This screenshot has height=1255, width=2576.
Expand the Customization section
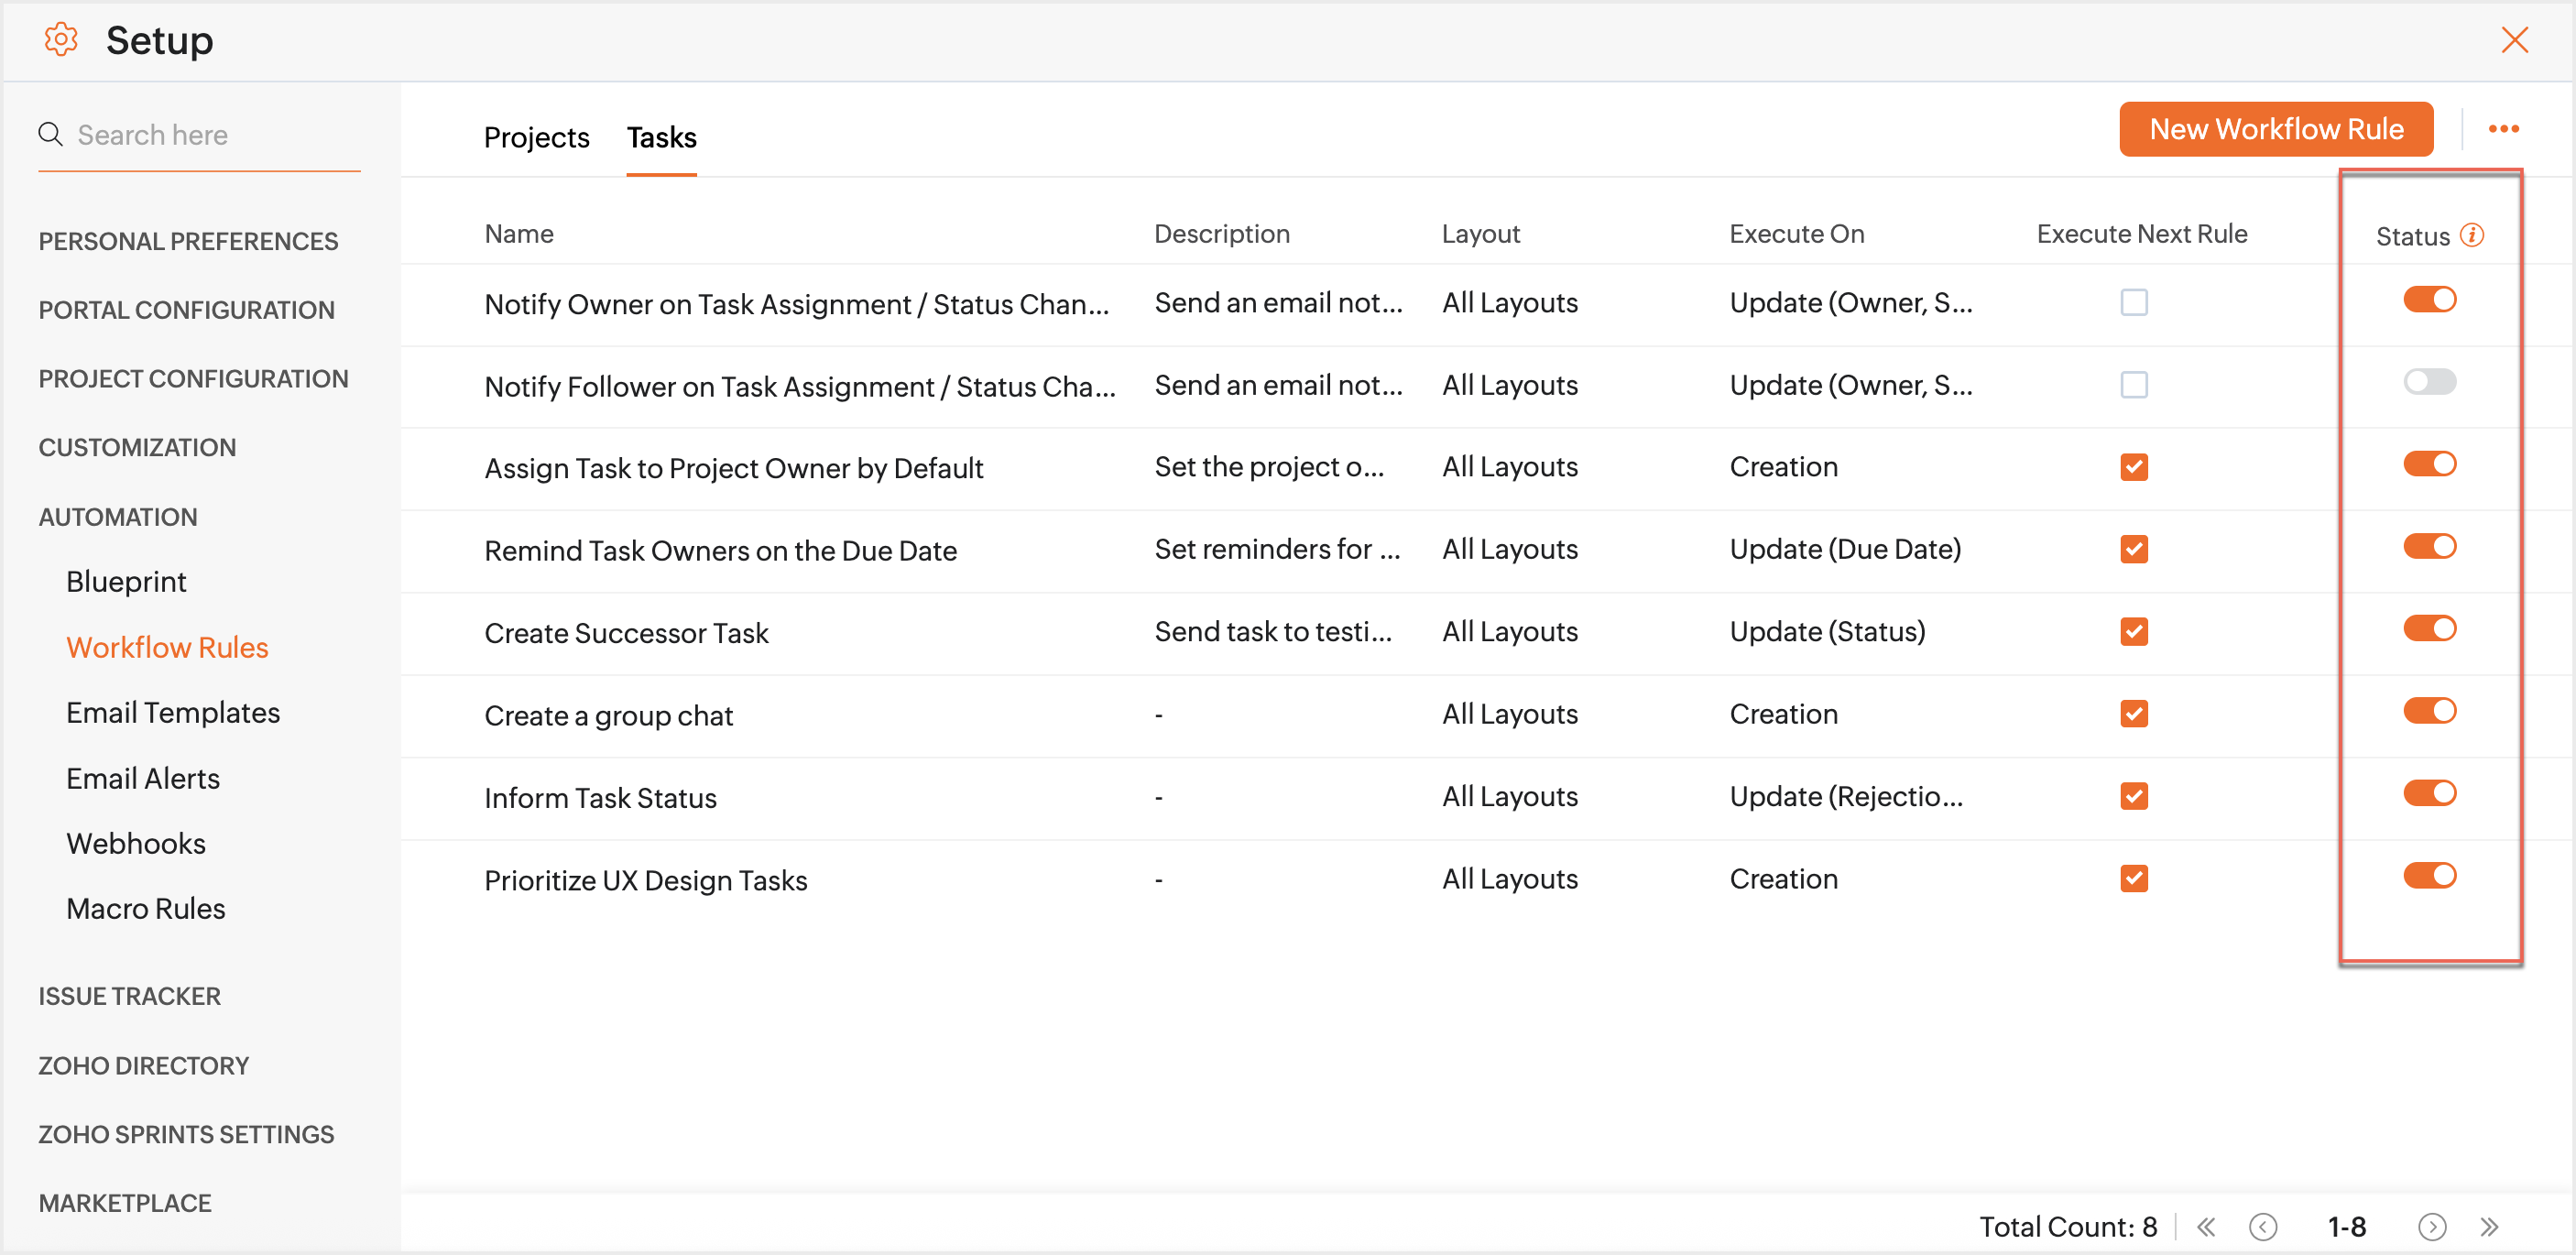pyautogui.click(x=137, y=447)
